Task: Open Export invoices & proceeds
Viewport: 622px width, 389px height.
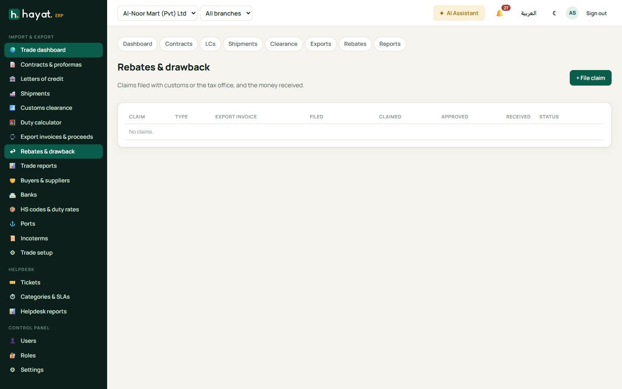Action: point(54,137)
